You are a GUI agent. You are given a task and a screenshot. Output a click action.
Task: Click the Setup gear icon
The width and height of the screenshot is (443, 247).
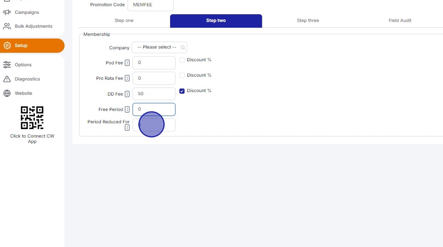click(7, 45)
